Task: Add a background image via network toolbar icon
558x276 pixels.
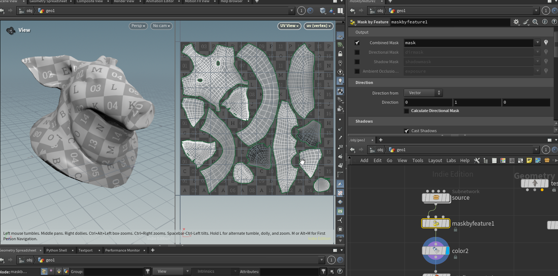Action: coord(538,160)
